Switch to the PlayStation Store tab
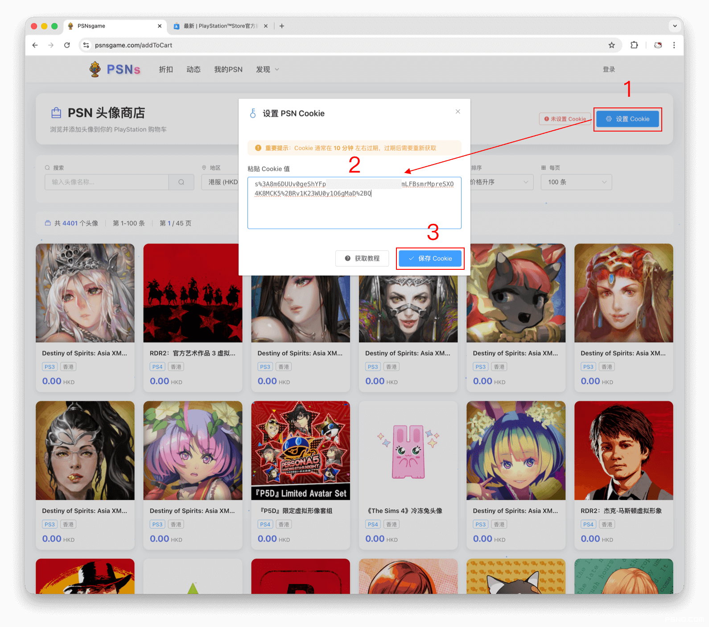The width and height of the screenshot is (709, 627). tap(221, 26)
